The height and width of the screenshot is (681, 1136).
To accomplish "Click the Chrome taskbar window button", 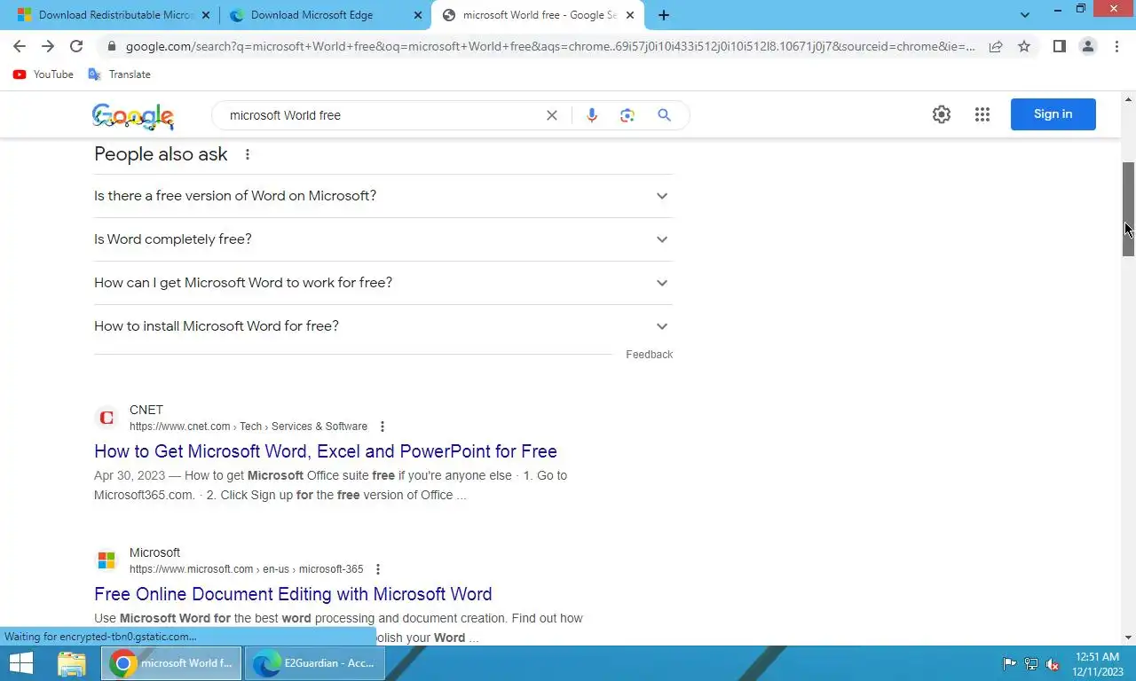I will click(171, 663).
